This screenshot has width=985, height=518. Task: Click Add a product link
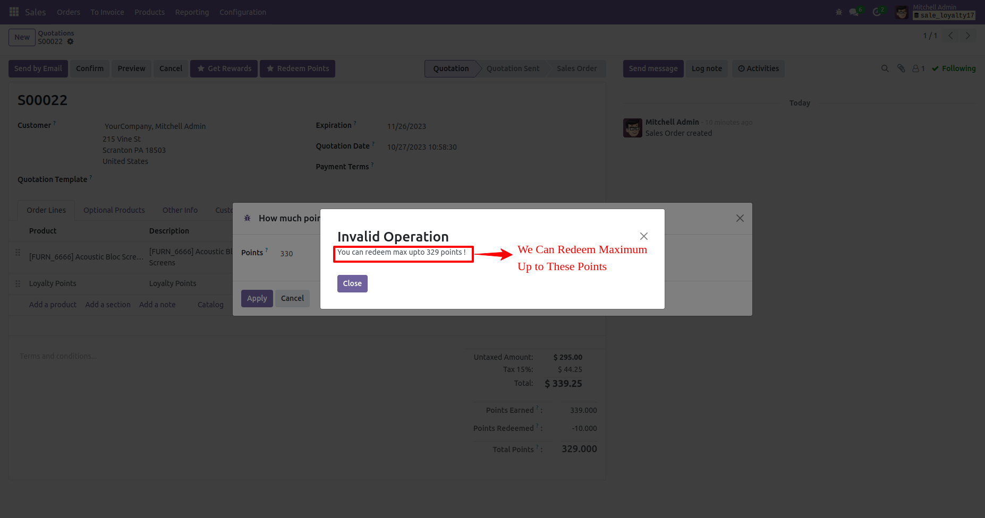tap(53, 305)
